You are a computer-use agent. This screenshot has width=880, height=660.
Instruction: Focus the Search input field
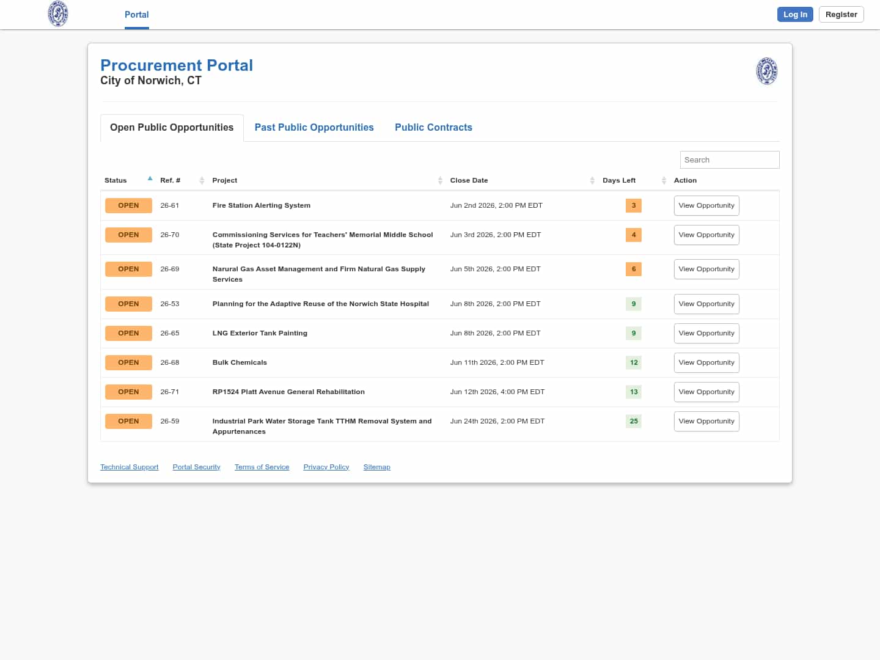(x=730, y=159)
